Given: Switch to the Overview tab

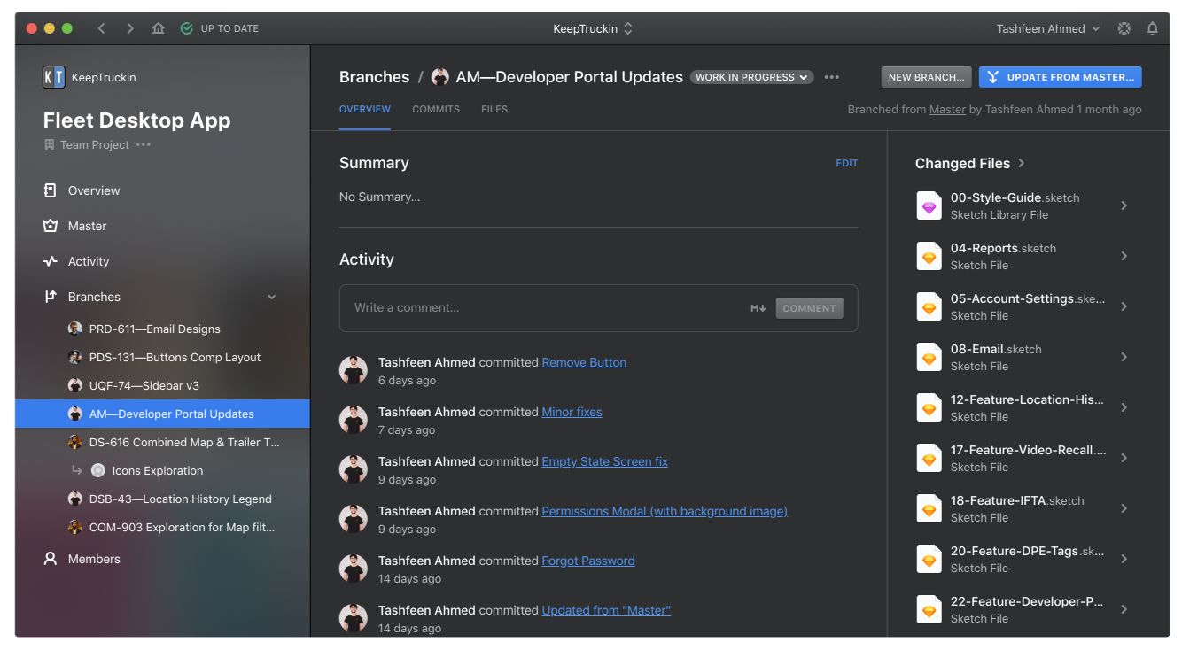Looking at the screenshot, I should [x=365, y=110].
